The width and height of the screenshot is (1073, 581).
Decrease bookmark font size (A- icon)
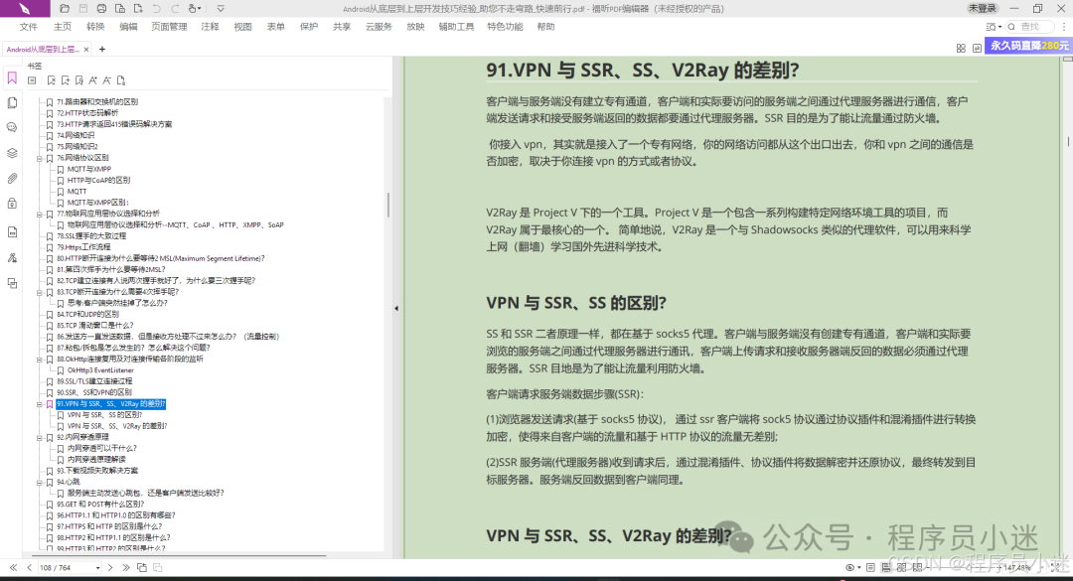106,80
